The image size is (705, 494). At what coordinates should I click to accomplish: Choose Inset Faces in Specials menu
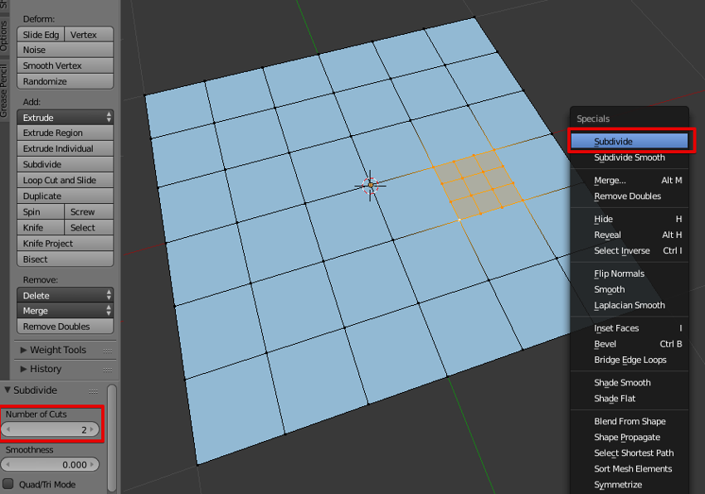point(630,328)
